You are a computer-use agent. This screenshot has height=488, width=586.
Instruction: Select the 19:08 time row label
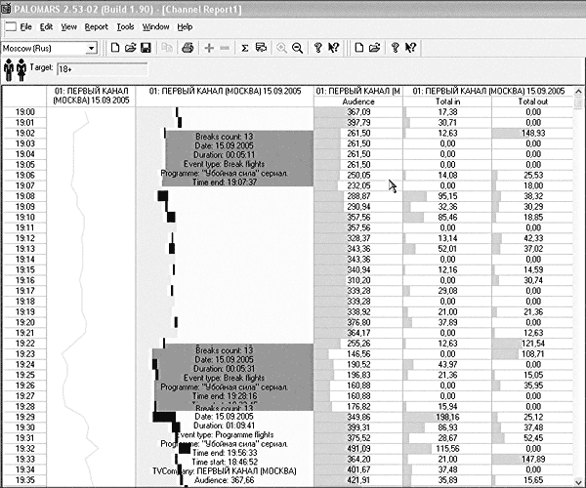click(24, 196)
